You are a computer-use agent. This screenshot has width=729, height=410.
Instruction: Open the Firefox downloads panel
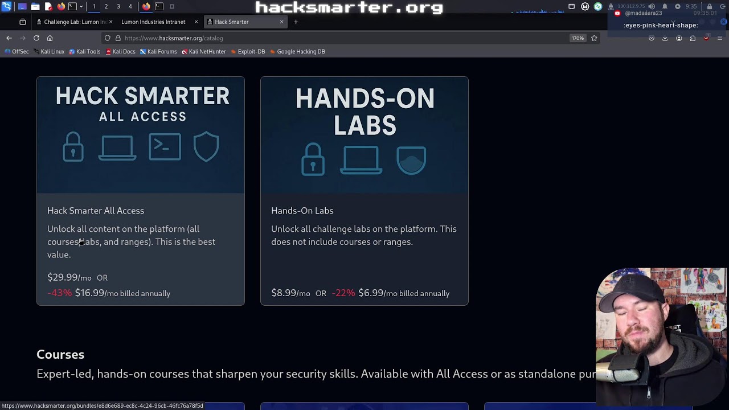click(x=665, y=38)
